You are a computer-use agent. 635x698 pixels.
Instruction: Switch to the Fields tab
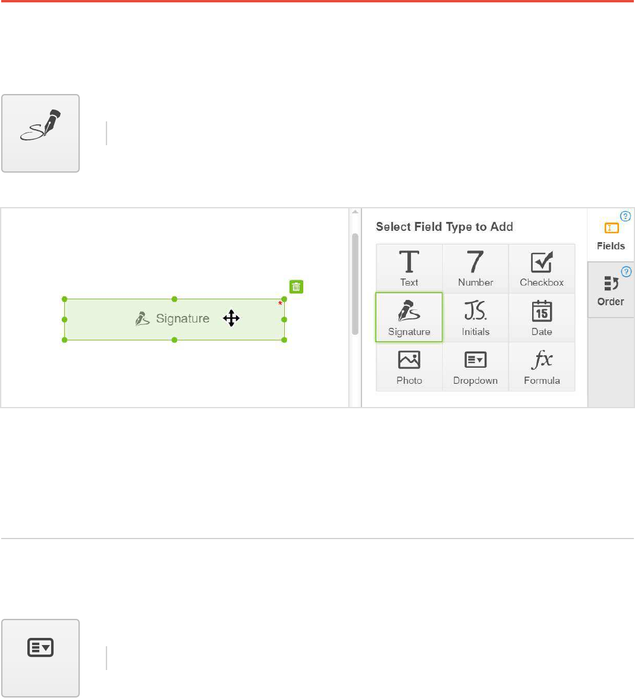tap(611, 236)
